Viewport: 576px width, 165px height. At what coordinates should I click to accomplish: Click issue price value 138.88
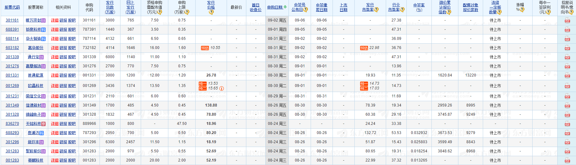tap(211, 105)
